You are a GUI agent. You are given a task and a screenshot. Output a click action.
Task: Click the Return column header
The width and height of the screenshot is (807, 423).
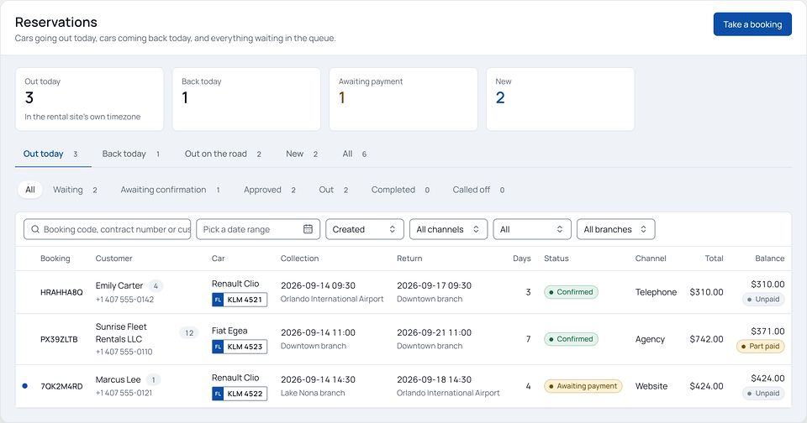point(409,258)
